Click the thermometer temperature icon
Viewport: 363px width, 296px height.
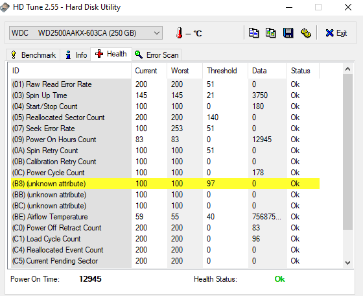[179, 33]
